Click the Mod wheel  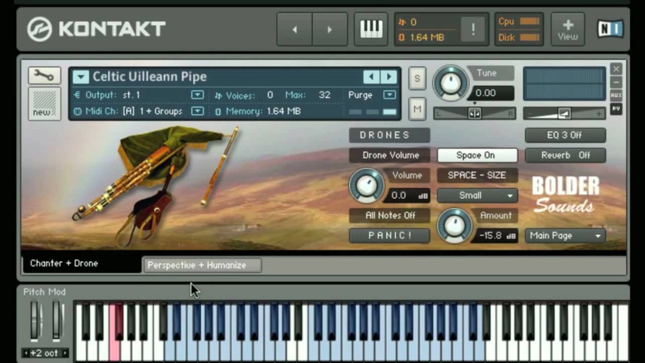tap(56, 320)
